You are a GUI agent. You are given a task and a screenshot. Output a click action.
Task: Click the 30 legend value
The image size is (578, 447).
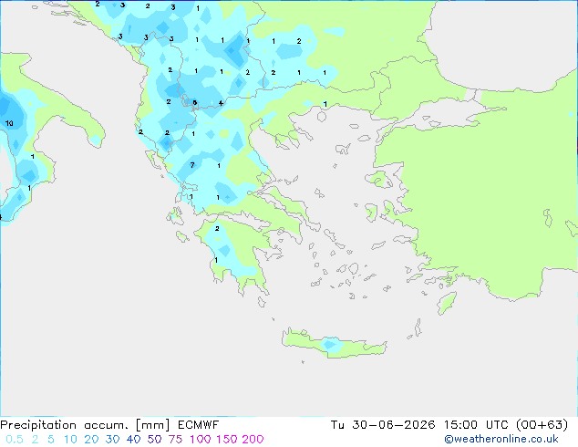tap(112, 440)
